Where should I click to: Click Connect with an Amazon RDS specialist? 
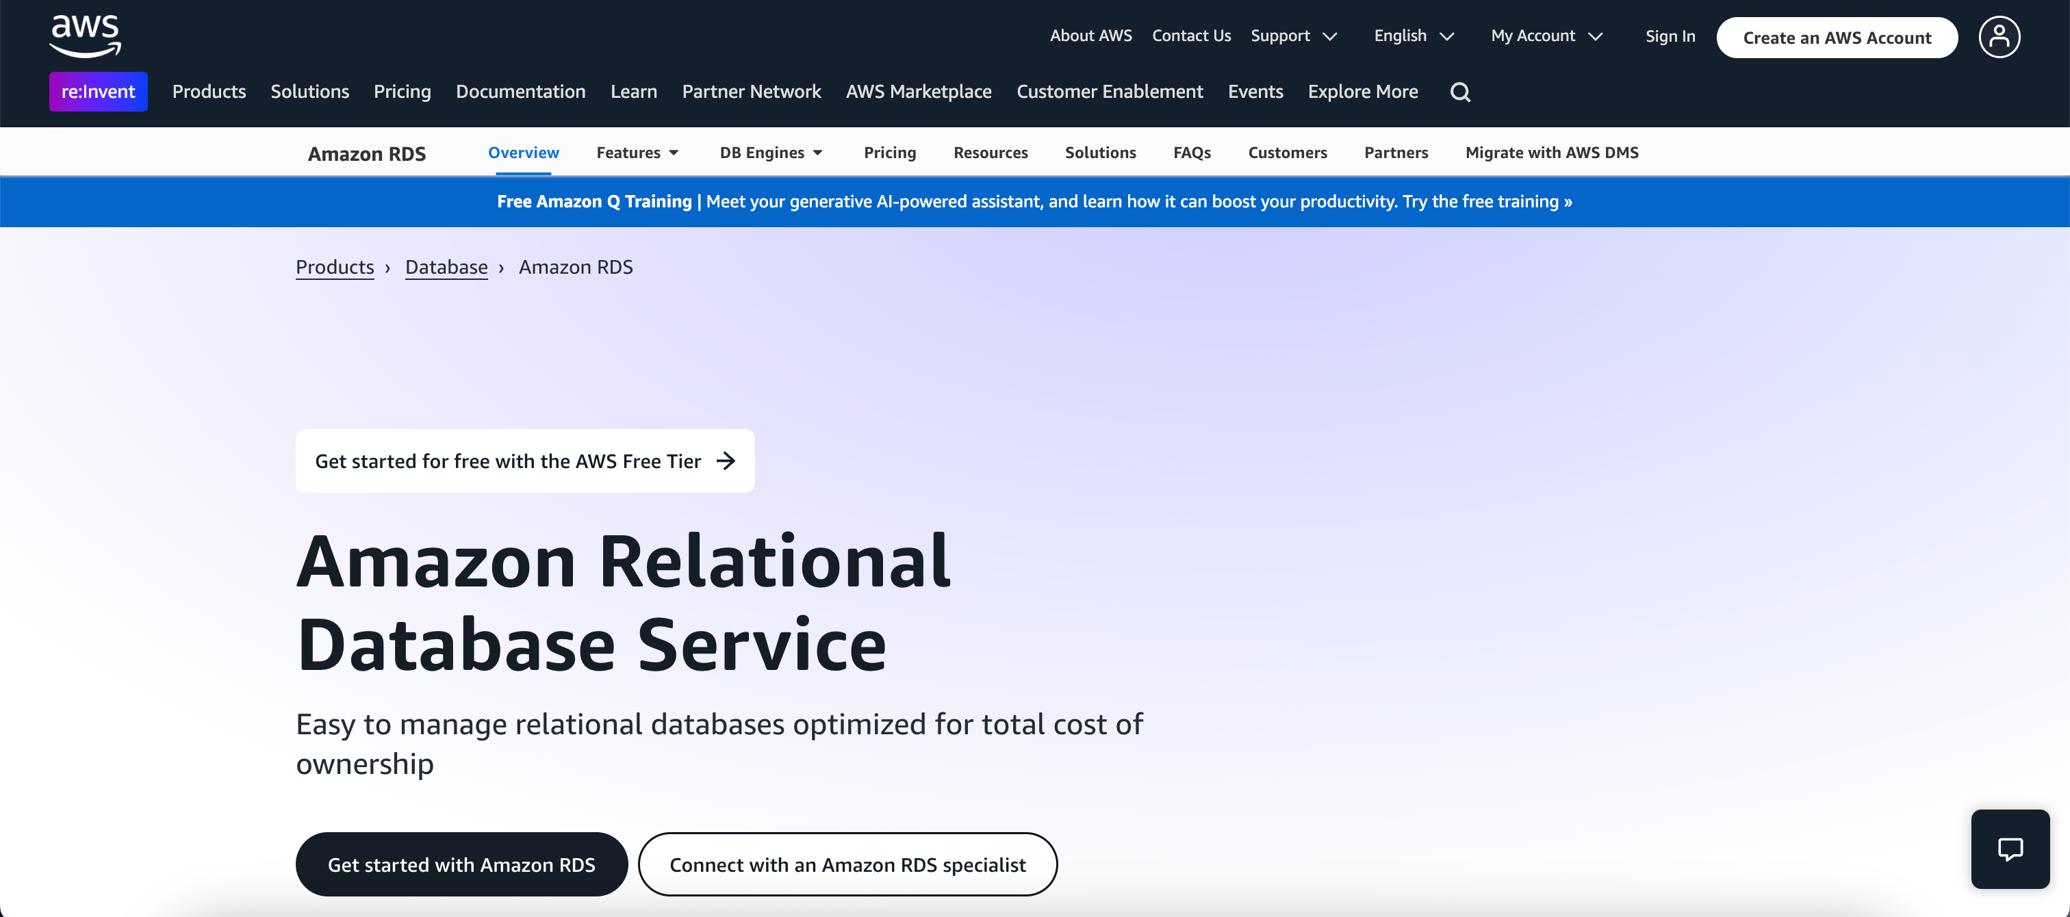tap(847, 865)
